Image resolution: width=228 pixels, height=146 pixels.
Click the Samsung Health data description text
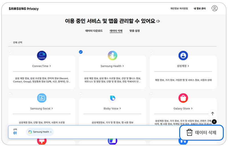tap(112, 80)
